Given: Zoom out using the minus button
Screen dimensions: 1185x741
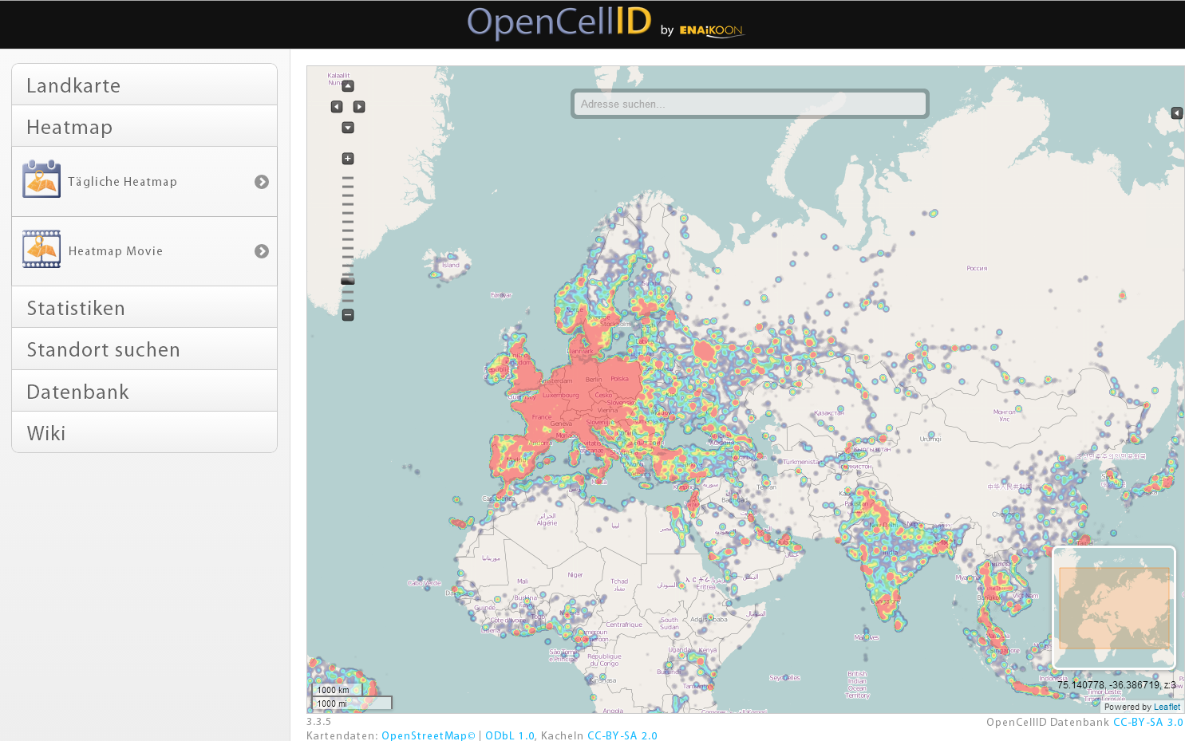Looking at the screenshot, I should (x=348, y=315).
